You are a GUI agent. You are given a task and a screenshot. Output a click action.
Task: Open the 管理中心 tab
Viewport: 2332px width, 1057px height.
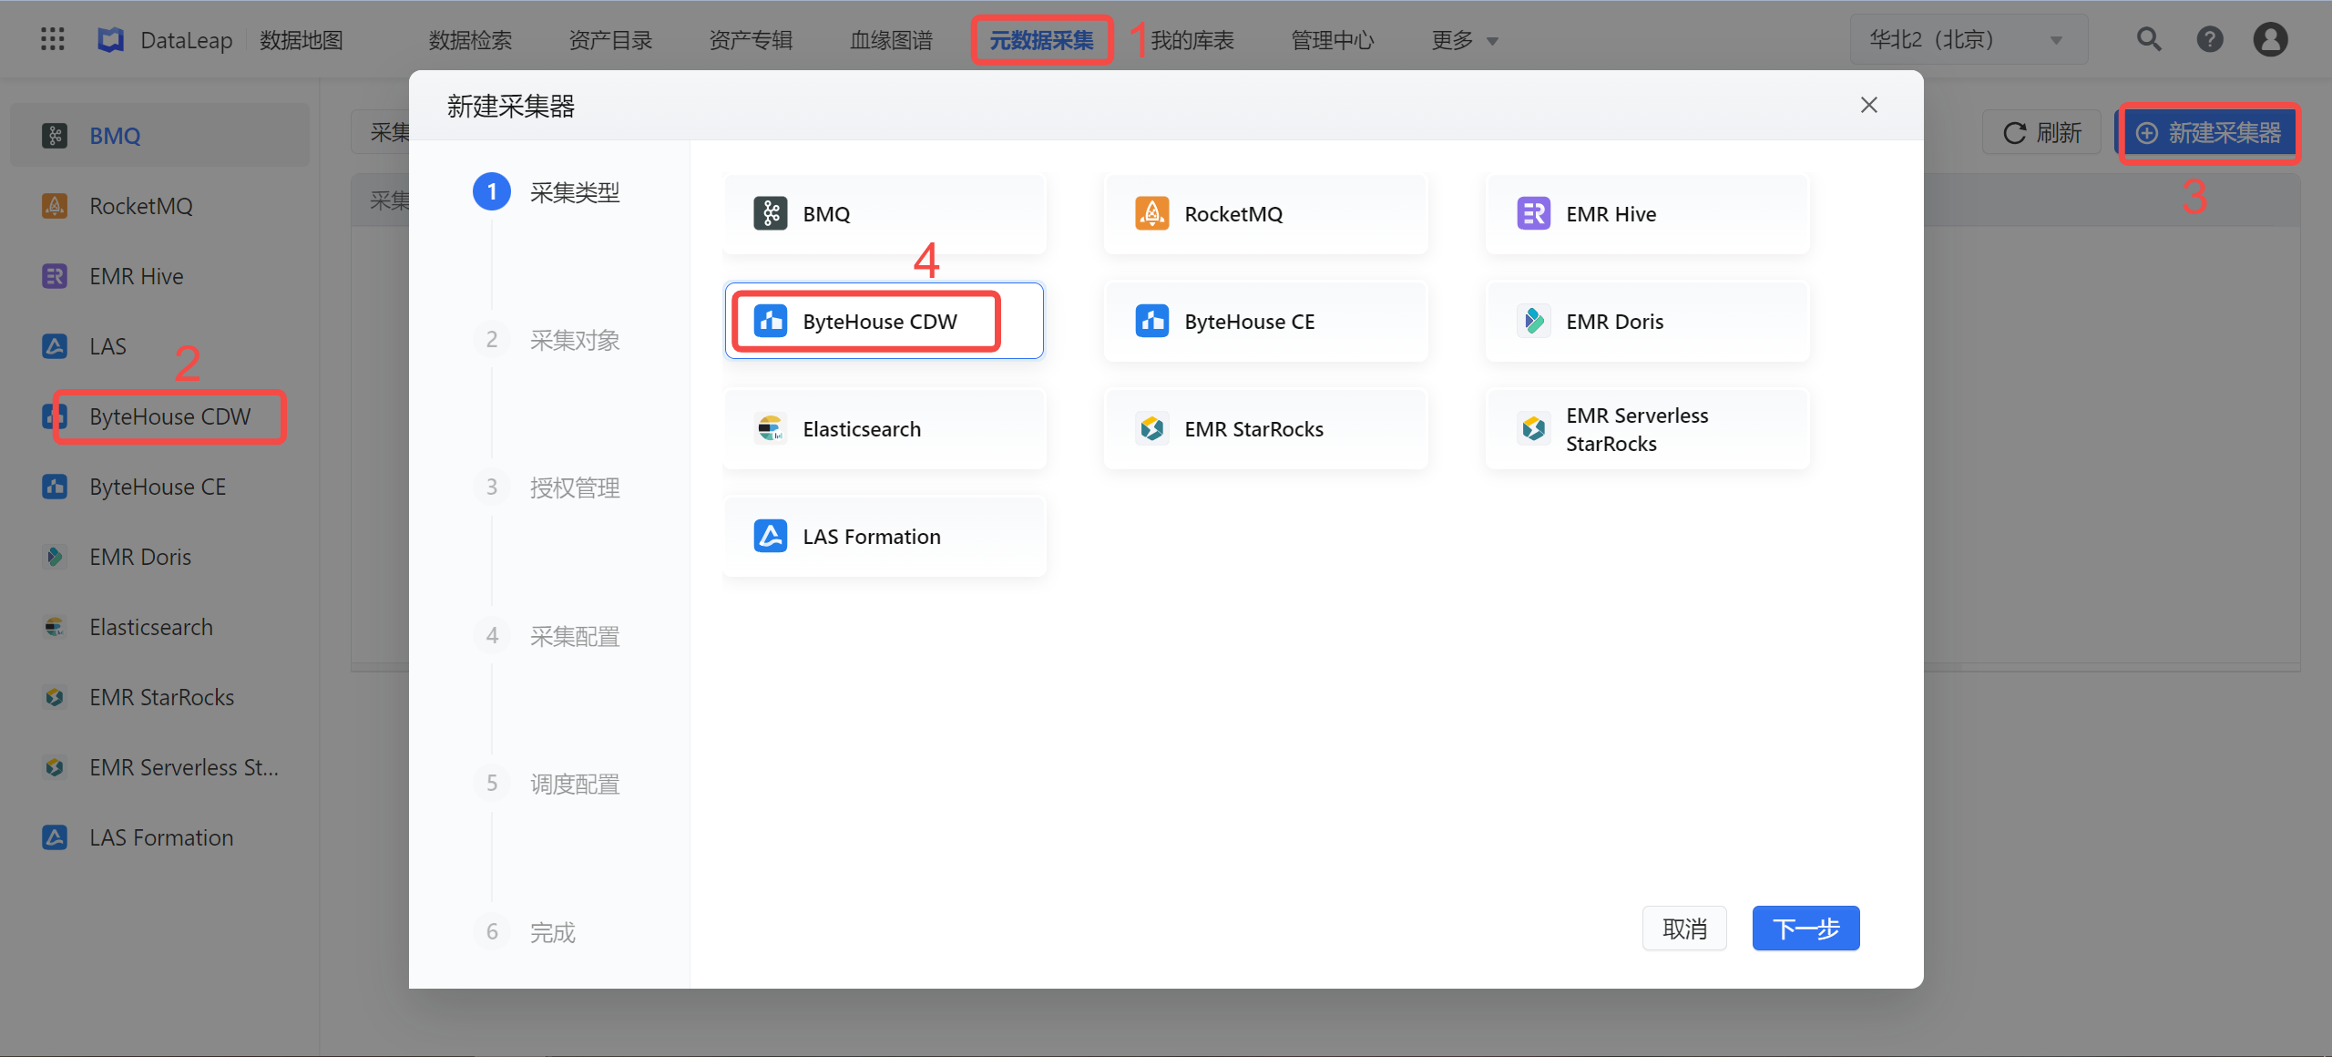click(x=1333, y=40)
